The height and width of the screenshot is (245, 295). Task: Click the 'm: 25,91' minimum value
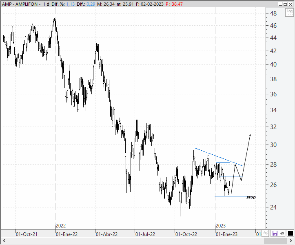125,4
